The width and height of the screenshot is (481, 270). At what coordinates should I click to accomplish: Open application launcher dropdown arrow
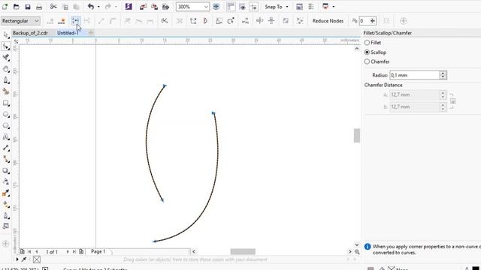[x=334, y=7]
